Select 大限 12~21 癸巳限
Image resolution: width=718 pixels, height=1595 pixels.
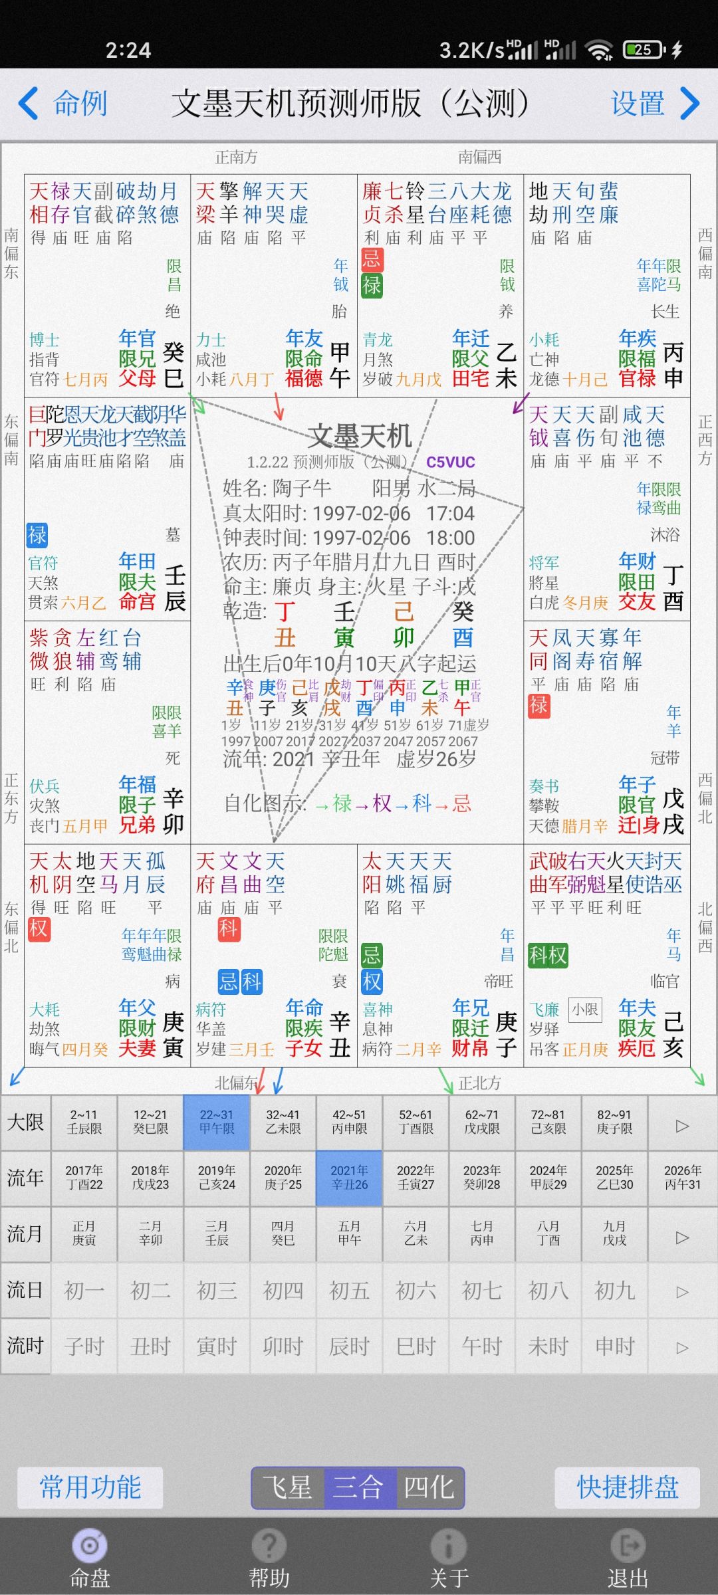click(150, 1122)
